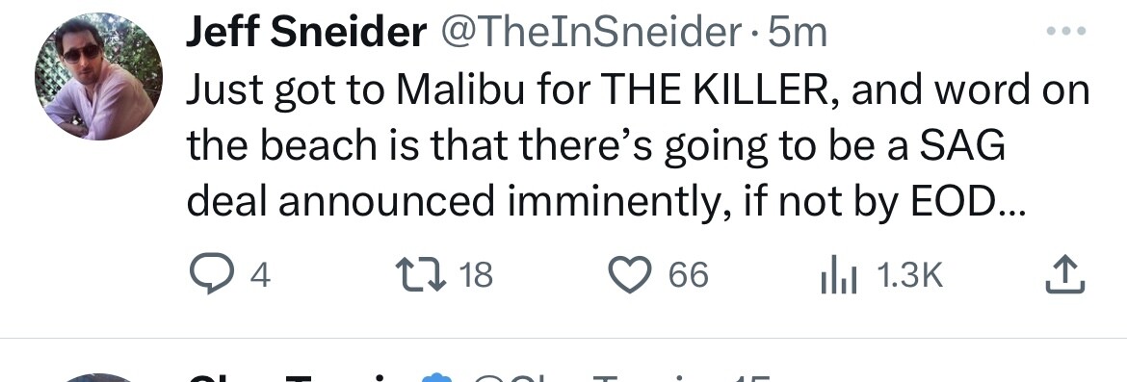Click the display name Jeff Sneider
The height and width of the screenshot is (382, 1127).
click(306, 33)
